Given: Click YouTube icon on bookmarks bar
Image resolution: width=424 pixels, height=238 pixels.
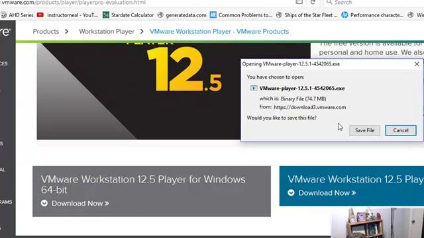Looking at the screenshot, I should coord(40,15).
